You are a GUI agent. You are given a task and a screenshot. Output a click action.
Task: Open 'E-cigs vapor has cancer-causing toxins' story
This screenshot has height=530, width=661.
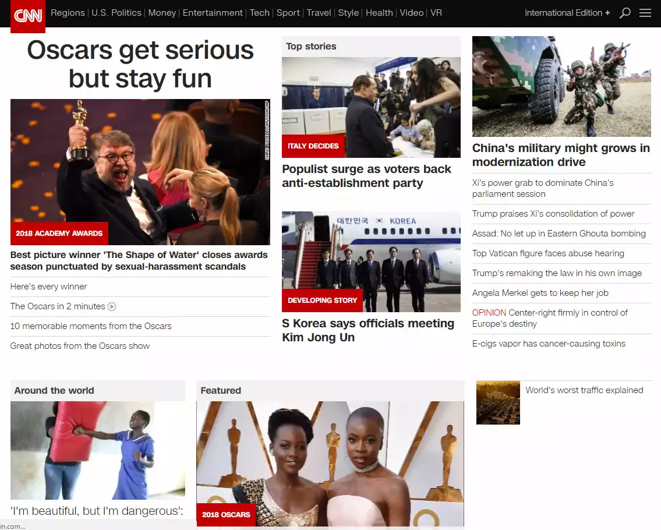click(549, 344)
